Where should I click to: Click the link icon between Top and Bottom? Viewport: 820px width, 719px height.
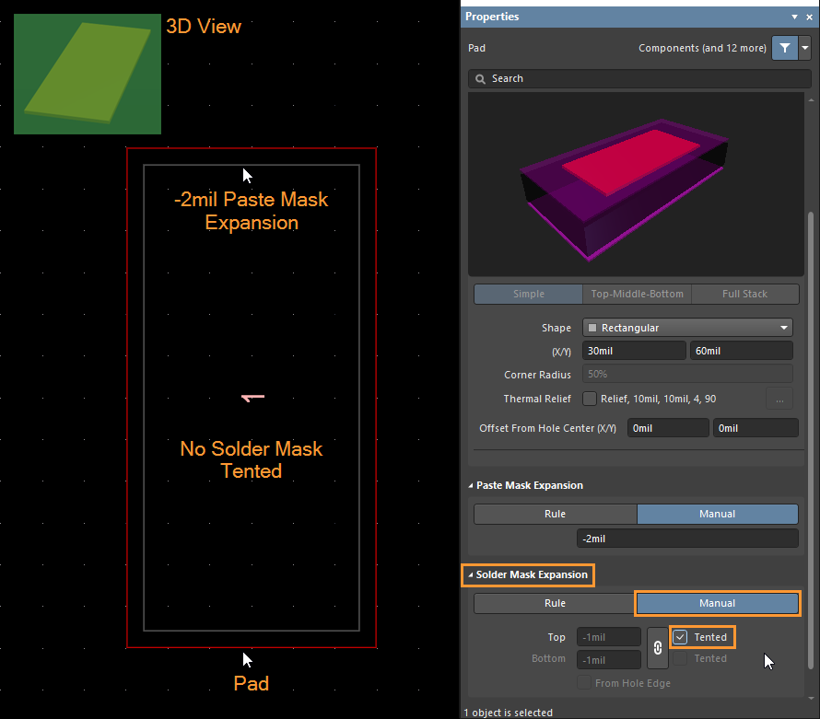(x=657, y=648)
